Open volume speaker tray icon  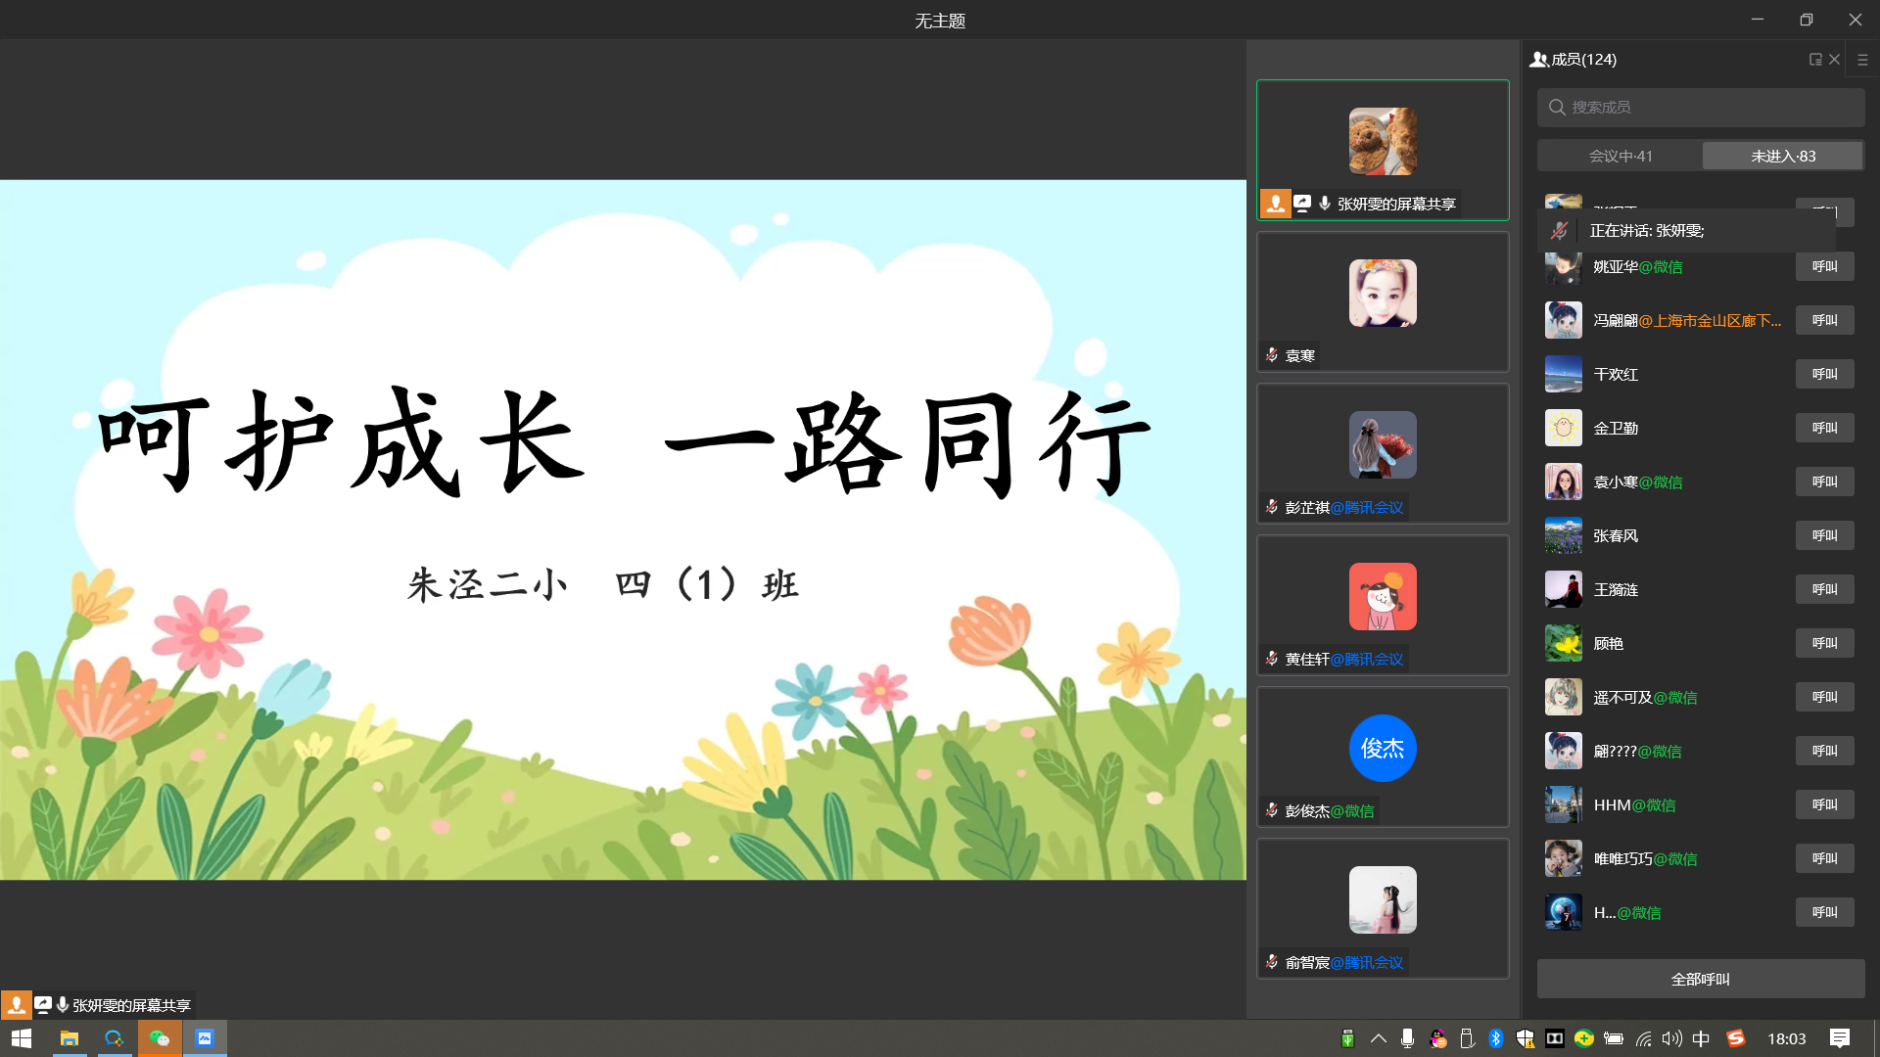click(1671, 1038)
